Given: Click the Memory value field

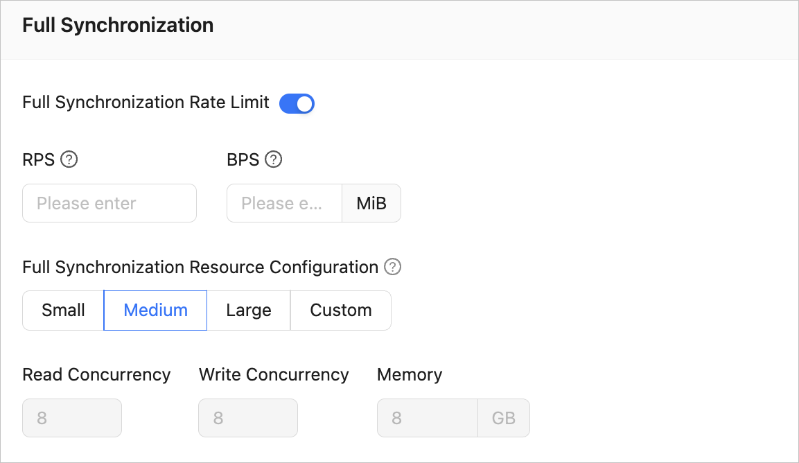Looking at the screenshot, I should coord(427,418).
